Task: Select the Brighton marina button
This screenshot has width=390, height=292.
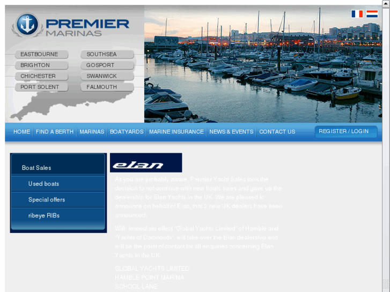Action: pyautogui.click(x=41, y=65)
